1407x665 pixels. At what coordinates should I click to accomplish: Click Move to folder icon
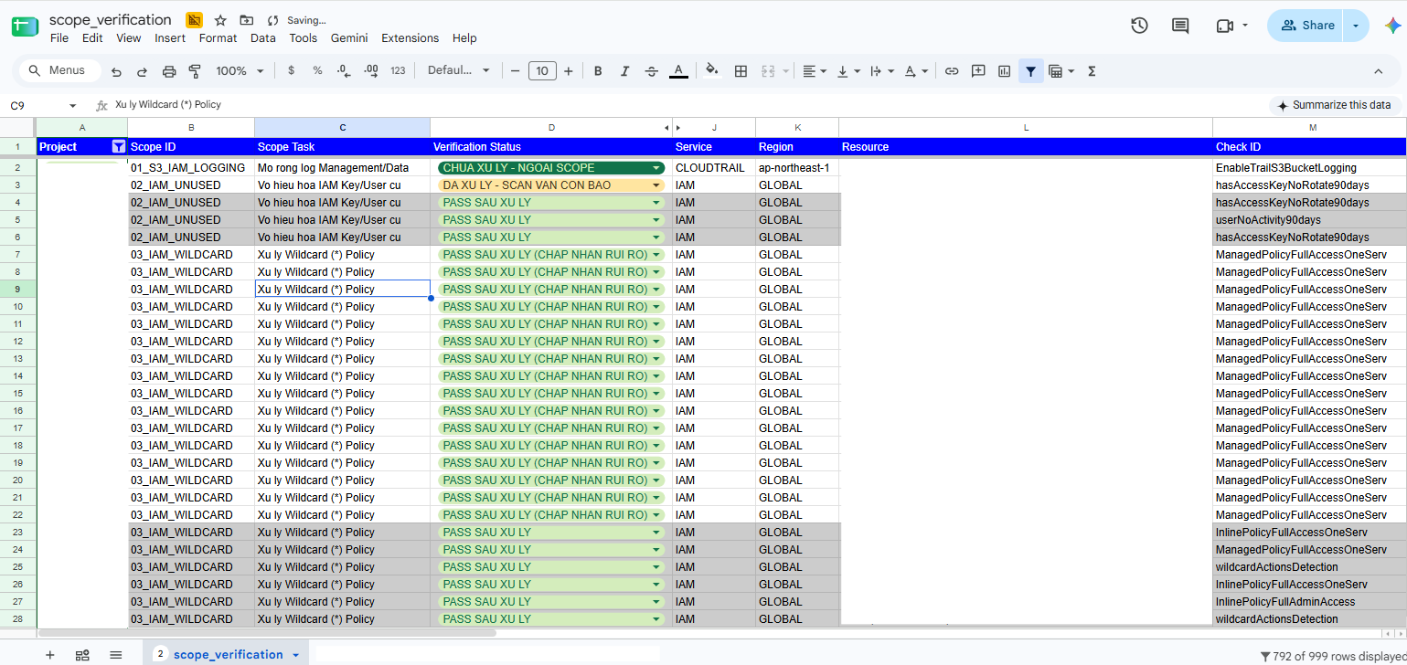point(246,20)
